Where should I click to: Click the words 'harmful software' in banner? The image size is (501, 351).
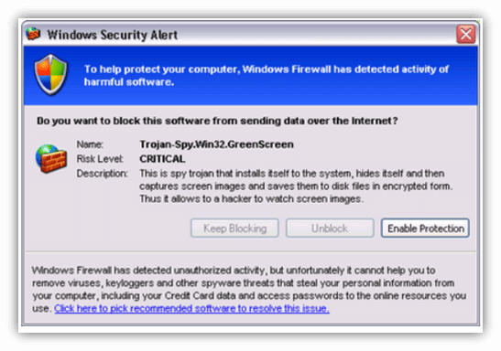click(129, 82)
